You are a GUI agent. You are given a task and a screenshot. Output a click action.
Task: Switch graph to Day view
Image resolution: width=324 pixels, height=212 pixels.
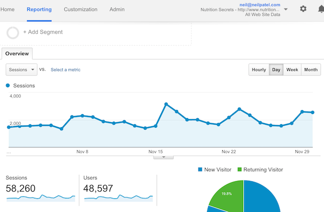pyautogui.click(x=276, y=70)
